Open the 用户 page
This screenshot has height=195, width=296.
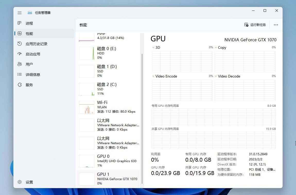[44, 64]
